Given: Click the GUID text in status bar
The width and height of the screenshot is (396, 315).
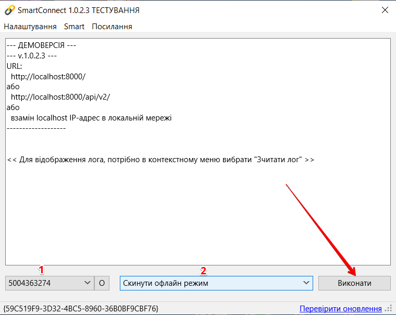Looking at the screenshot, I should 81,309.
